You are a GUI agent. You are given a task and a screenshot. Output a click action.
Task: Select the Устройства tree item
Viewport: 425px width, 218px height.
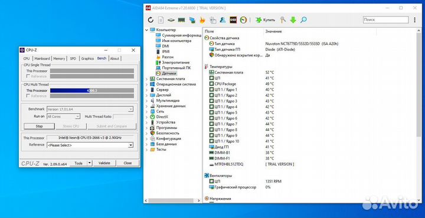[166, 122]
